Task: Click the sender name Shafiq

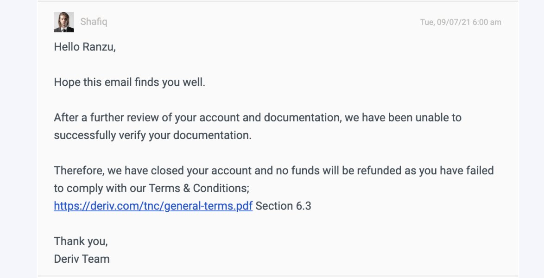Action: coord(94,22)
